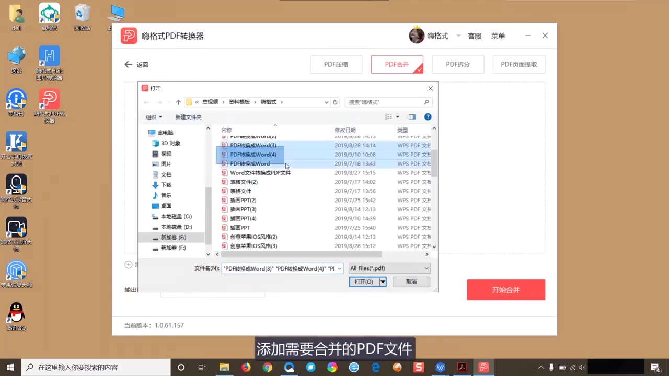Click the 文件名 input field
Viewport: 669px width, 376px height.
coord(279,268)
